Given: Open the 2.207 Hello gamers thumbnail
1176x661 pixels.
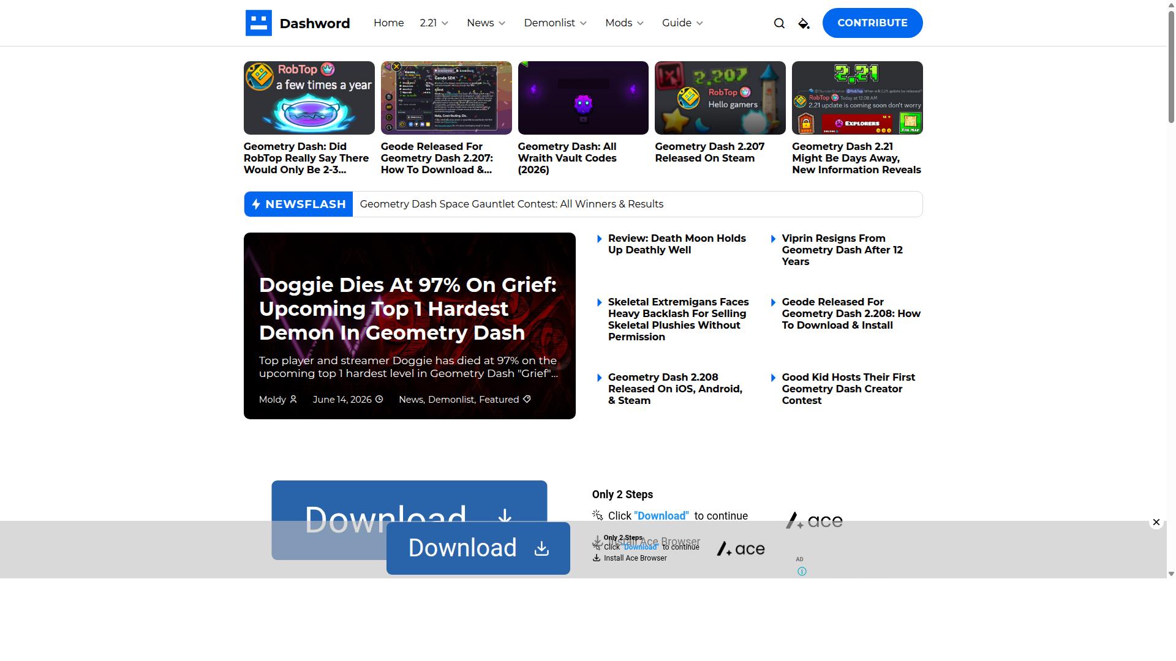Looking at the screenshot, I should [720, 98].
